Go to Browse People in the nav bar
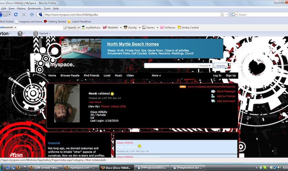288x171 pixels. tap(70, 75)
